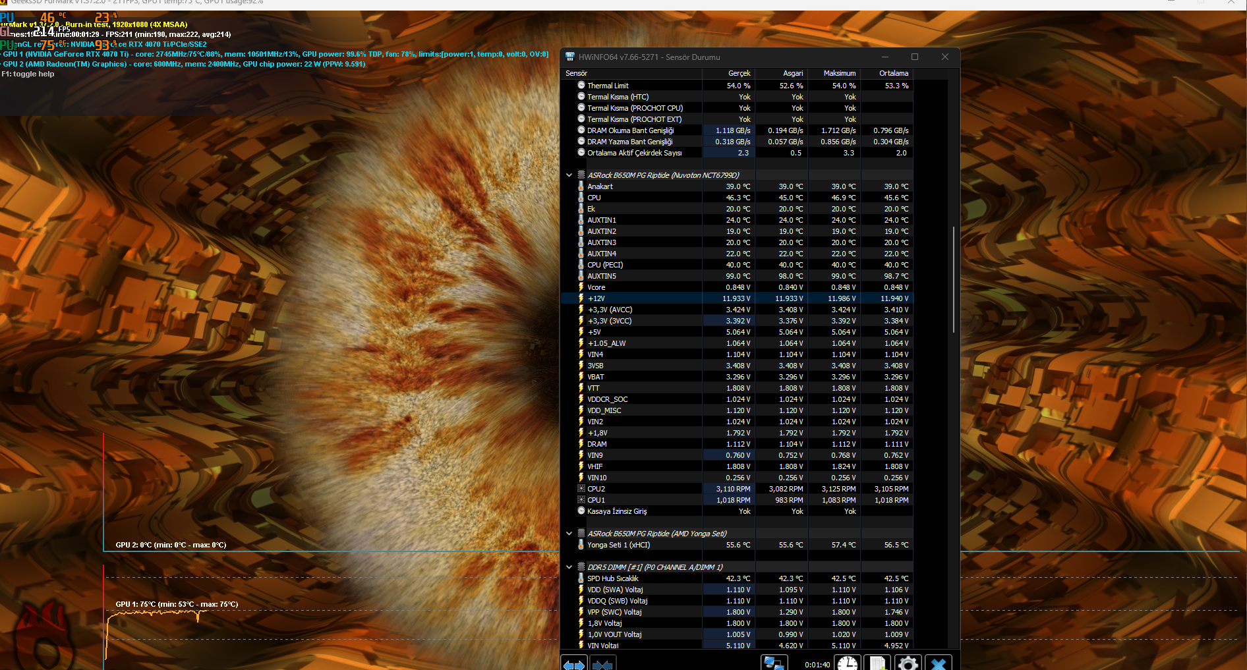Click the HWiNFO64 app icon in title bar
Image resolution: width=1247 pixels, height=670 pixels.
(570, 57)
